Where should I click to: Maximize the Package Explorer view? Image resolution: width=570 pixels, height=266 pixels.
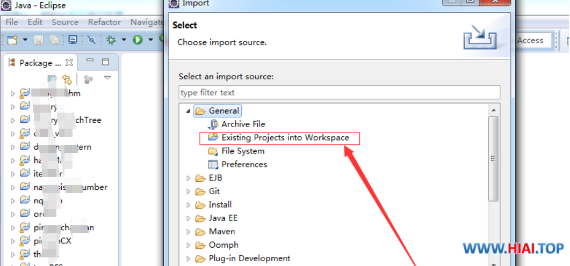pyautogui.click(x=105, y=62)
